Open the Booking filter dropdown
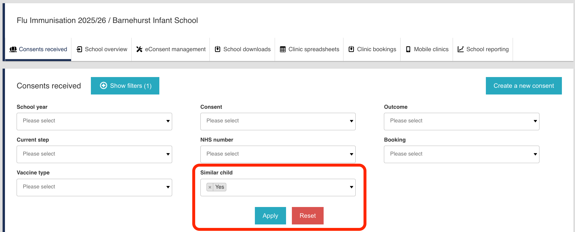Viewport: 575px width, 232px height. [461, 154]
